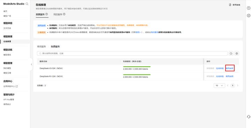This screenshot has height=128, width=251.
Task: Click 在线体验 for DeepSeek-V3-32K
Action: 220,68
